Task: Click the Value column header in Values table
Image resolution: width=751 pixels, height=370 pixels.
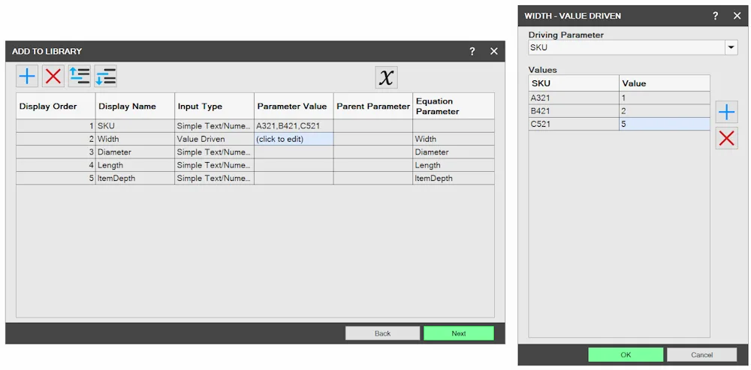Action: 665,83
